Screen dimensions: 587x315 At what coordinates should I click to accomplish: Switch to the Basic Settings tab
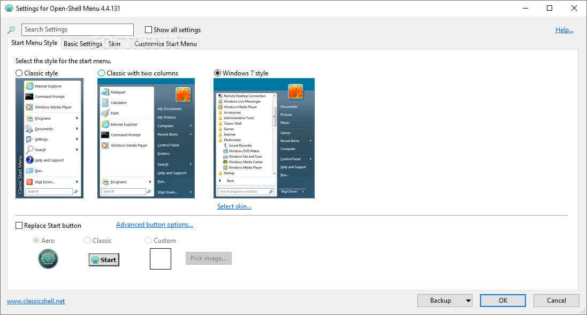coord(82,43)
